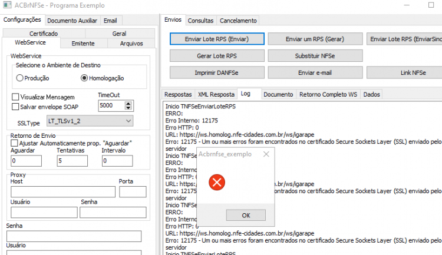The height and width of the screenshot is (255, 442).
Task: Click the Tentativas input field
Action: click(72, 161)
